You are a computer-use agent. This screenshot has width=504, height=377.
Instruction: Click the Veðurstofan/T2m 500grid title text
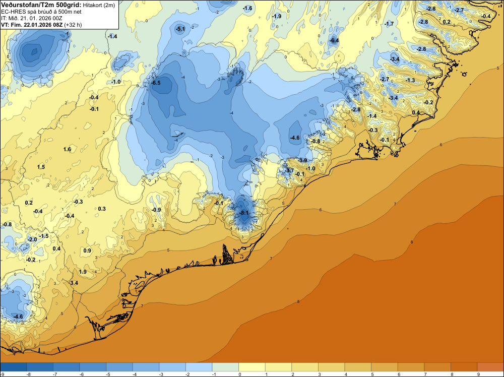click(41, 5)
